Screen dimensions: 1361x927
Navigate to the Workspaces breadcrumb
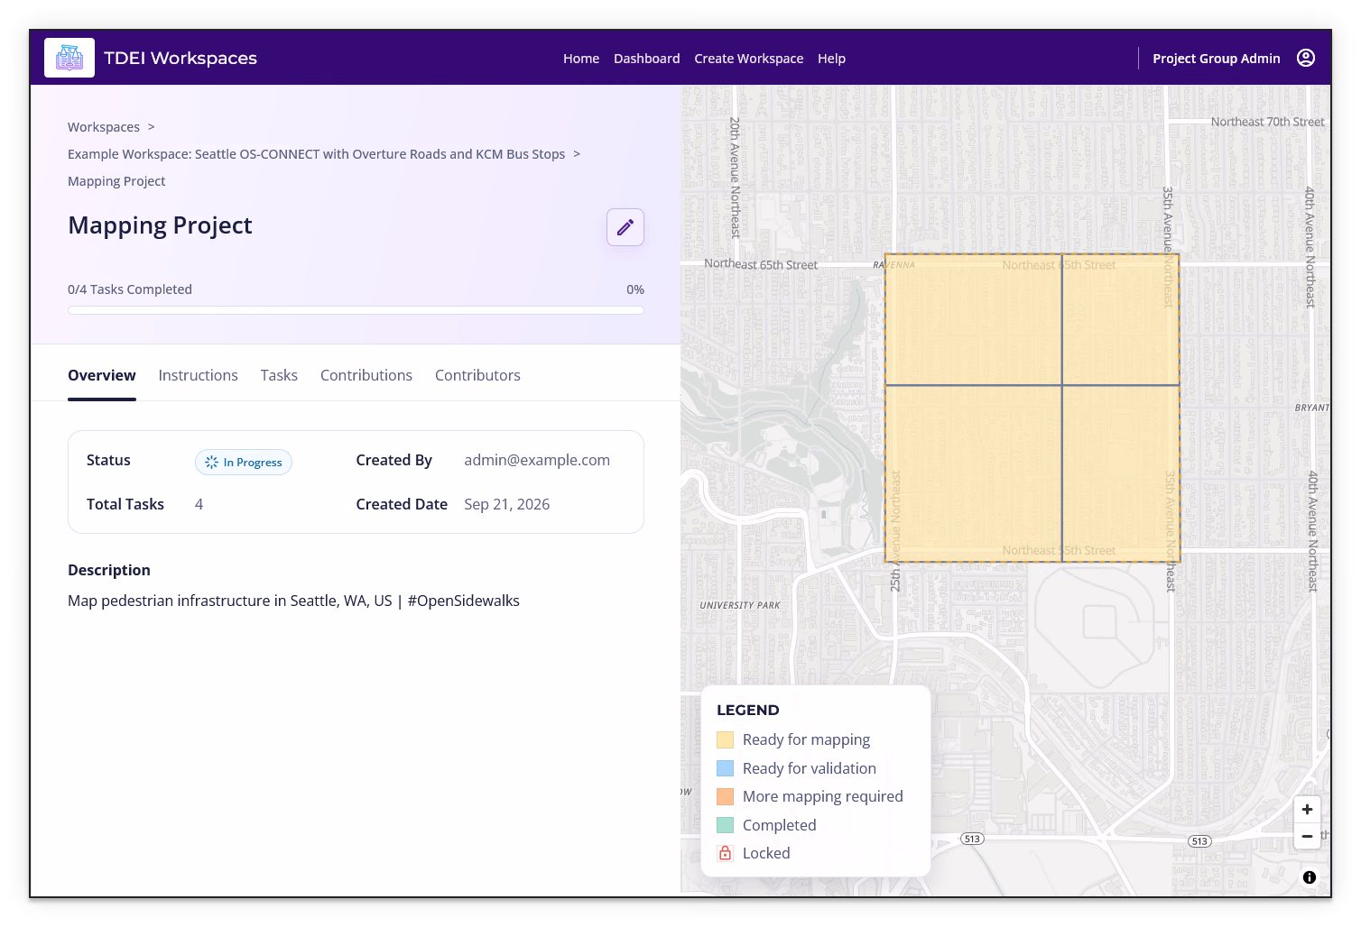pos(104,127)
